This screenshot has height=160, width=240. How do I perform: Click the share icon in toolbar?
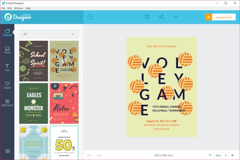click(x=161, y=17)
